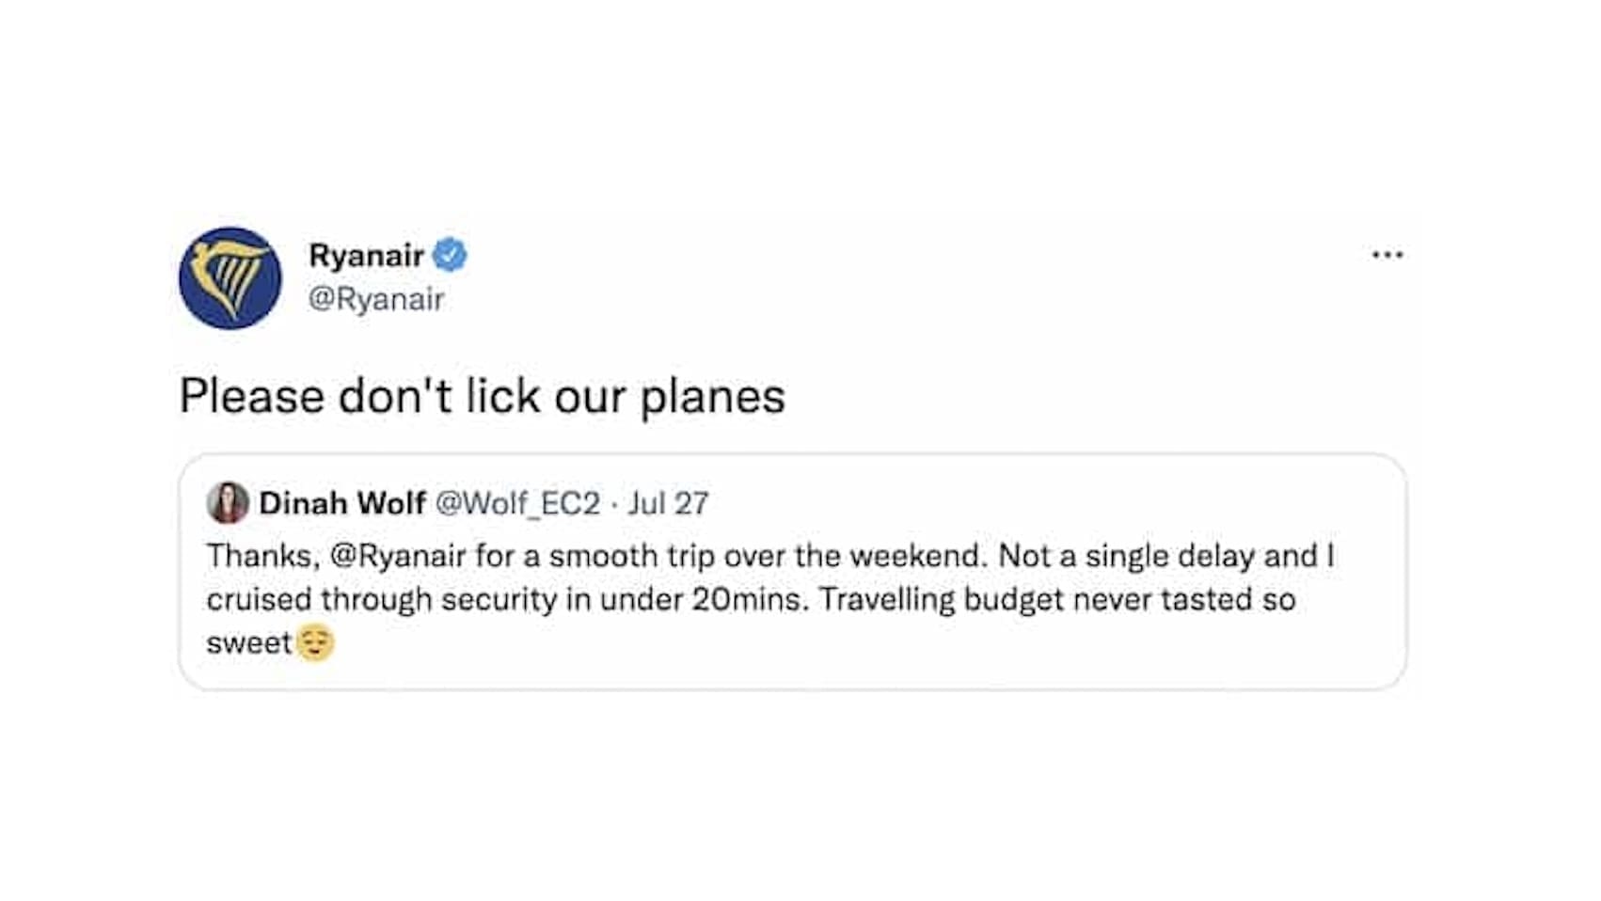Click the tweet text 'Please don't lick our planes'
The image size is (1601, 901).
(482, 394)
